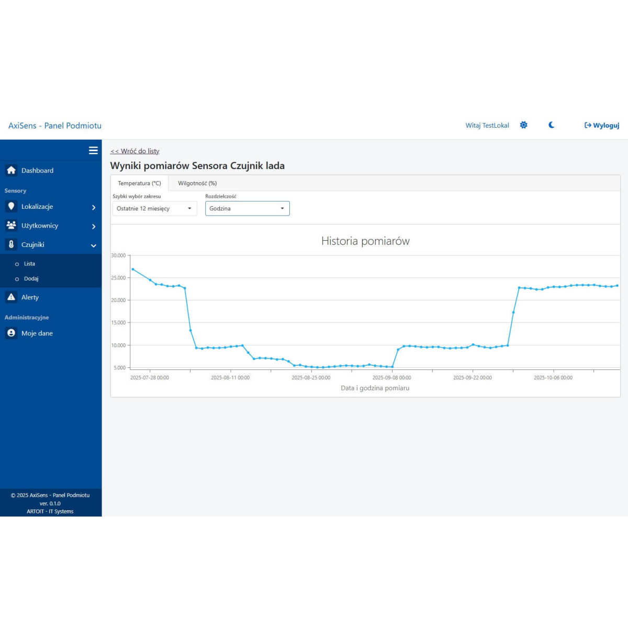Click the Użytkownicy people icon
The width and height of the screenshot is (628, 628).
pyautogui.click(x=11, y=226)
